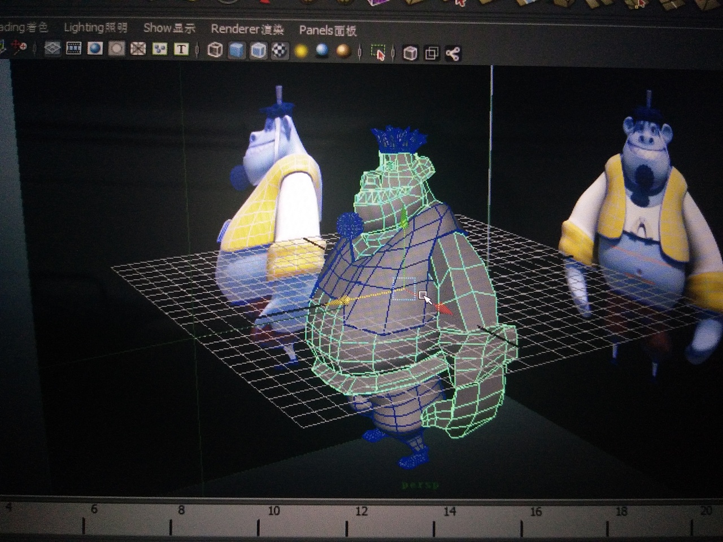Switch viewport to wireframe display
Screen dimensions: 723x542
[x=215, y=50]
